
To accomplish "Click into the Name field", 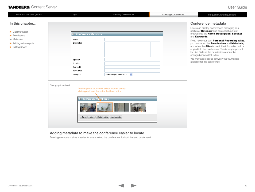I will (132, 40).
